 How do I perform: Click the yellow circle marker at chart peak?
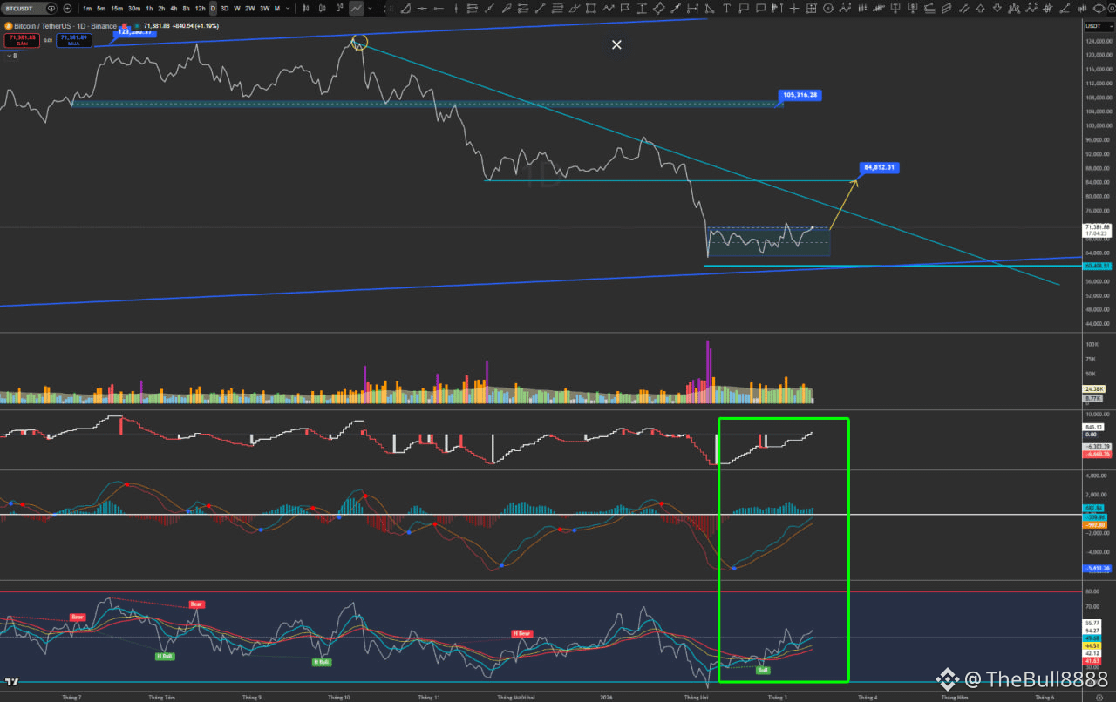[x=360, y=41]
